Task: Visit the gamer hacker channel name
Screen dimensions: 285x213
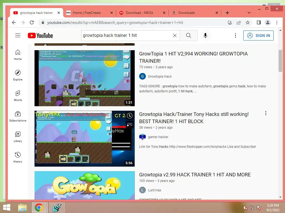Action: 158,137
